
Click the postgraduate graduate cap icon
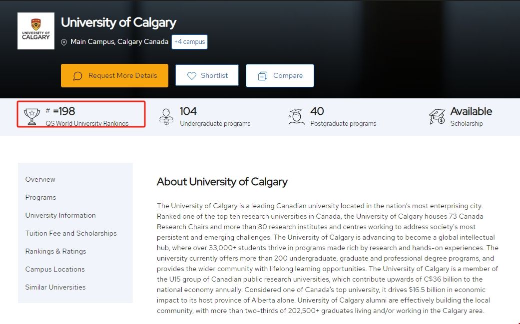296,116
